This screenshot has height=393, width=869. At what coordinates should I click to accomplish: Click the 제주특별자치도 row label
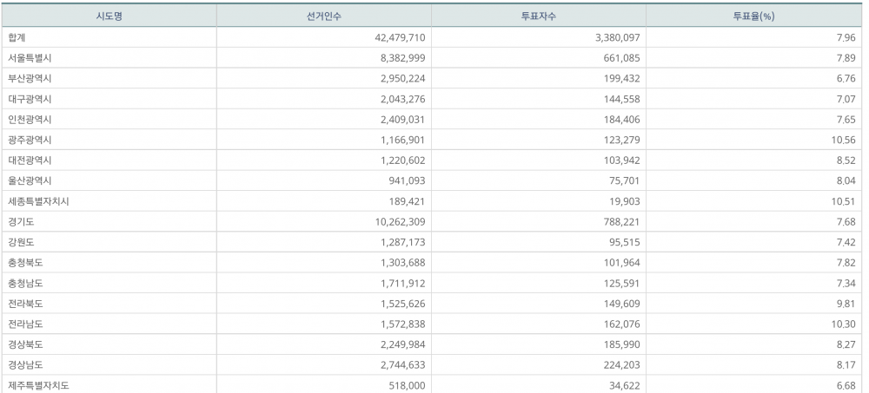(x=37, y=385)
